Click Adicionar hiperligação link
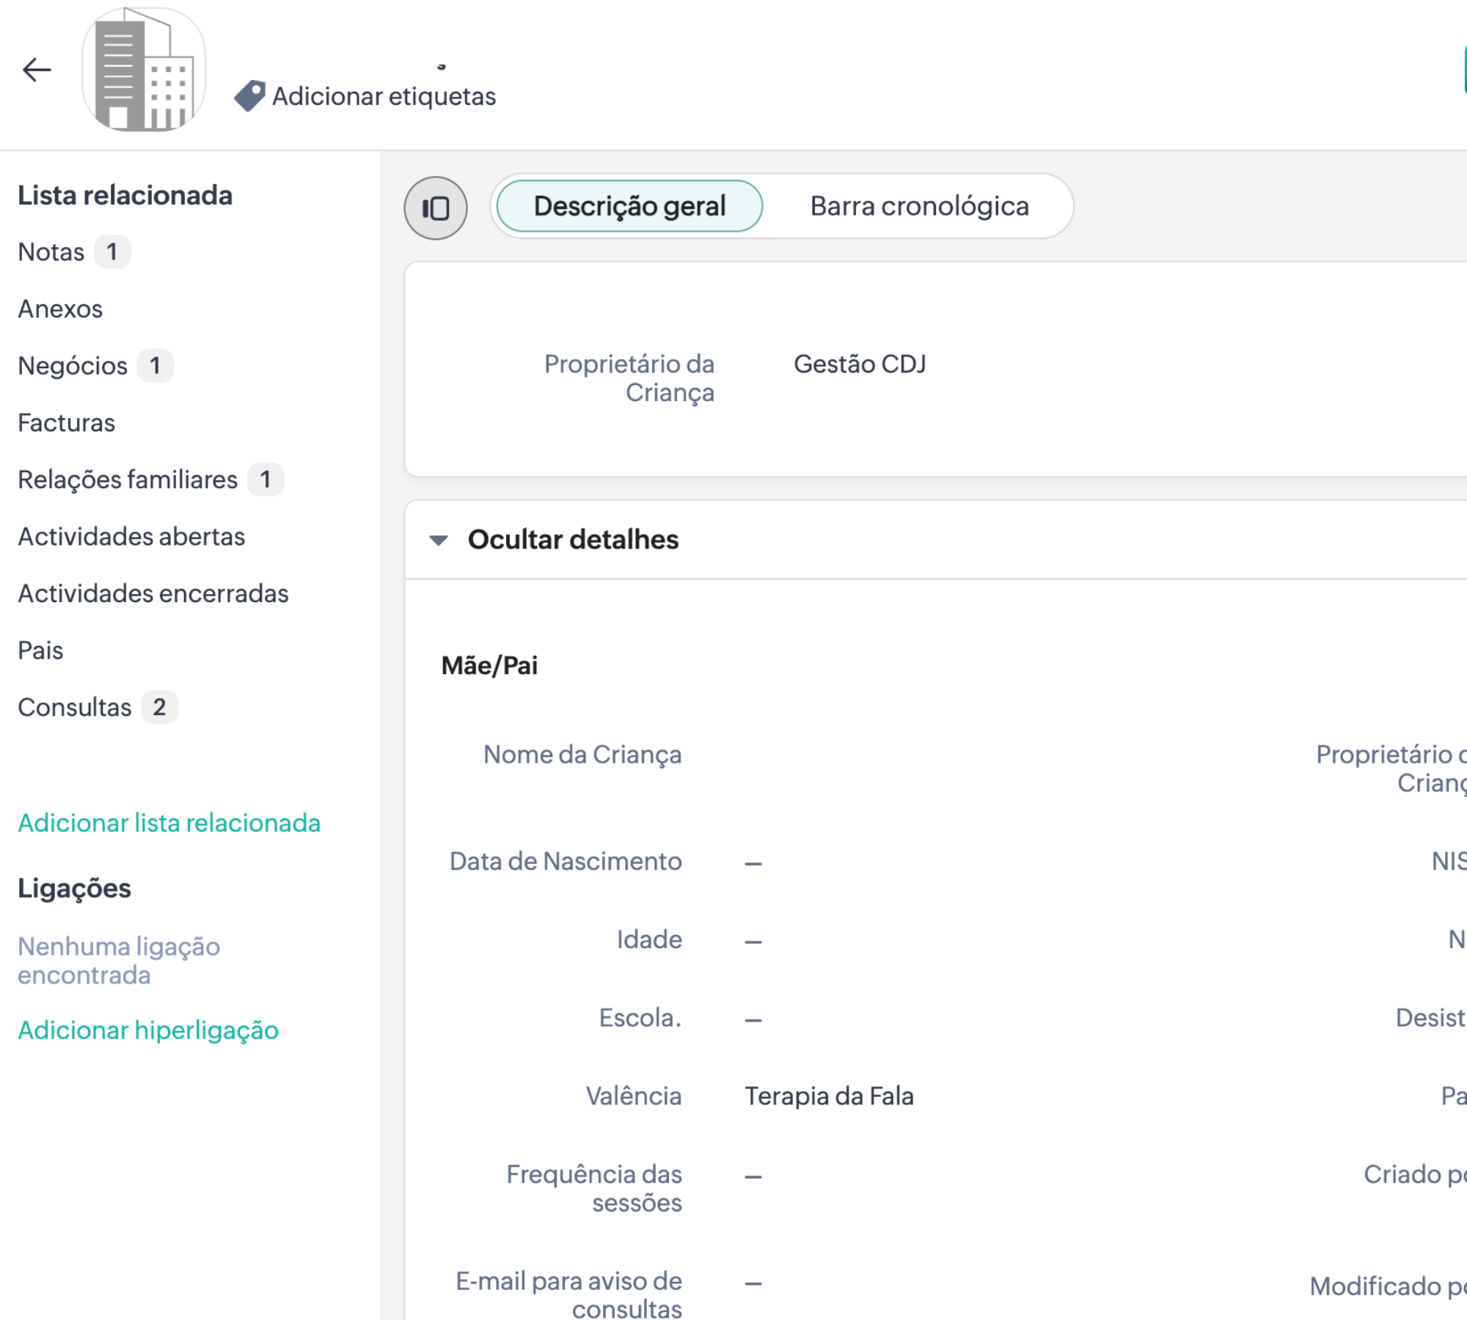 pos(148,1031)
